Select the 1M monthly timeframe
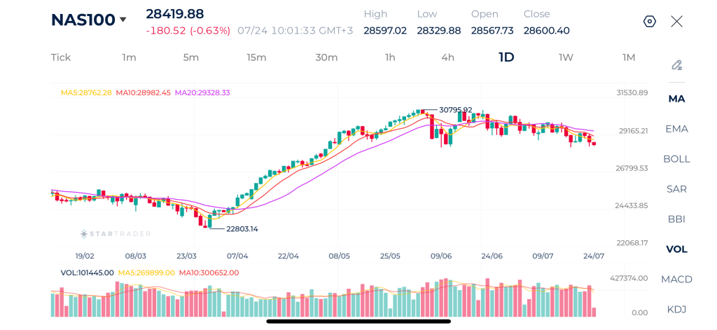This screenshot has height=330, width=717. tap(629, 57)
